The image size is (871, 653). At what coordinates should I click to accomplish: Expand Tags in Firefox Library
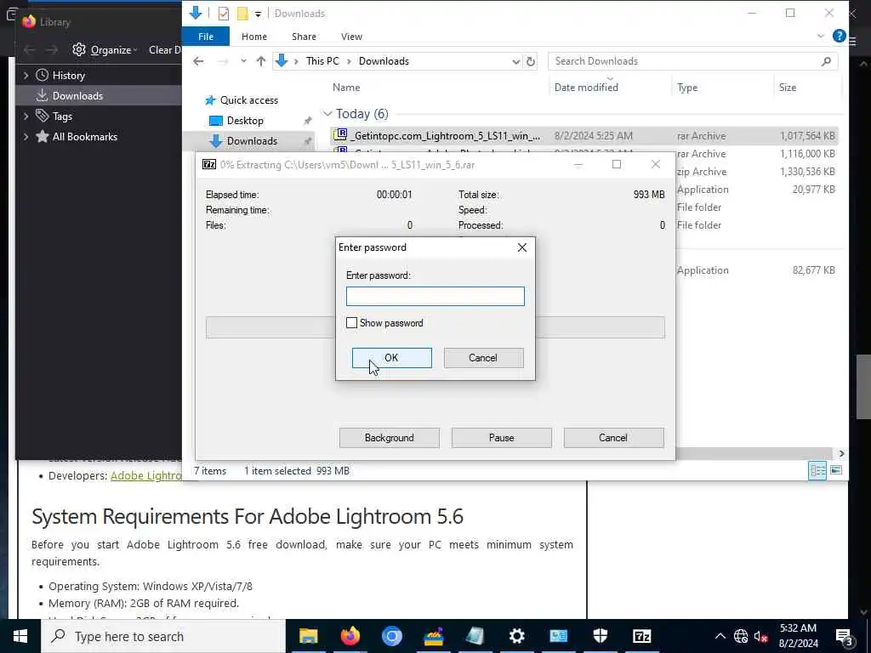26,116
